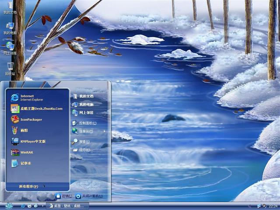This screenshot has height=210, width=280.
Task: Open the 网上邻居 desktop icon
Action: tap(10, 48)
